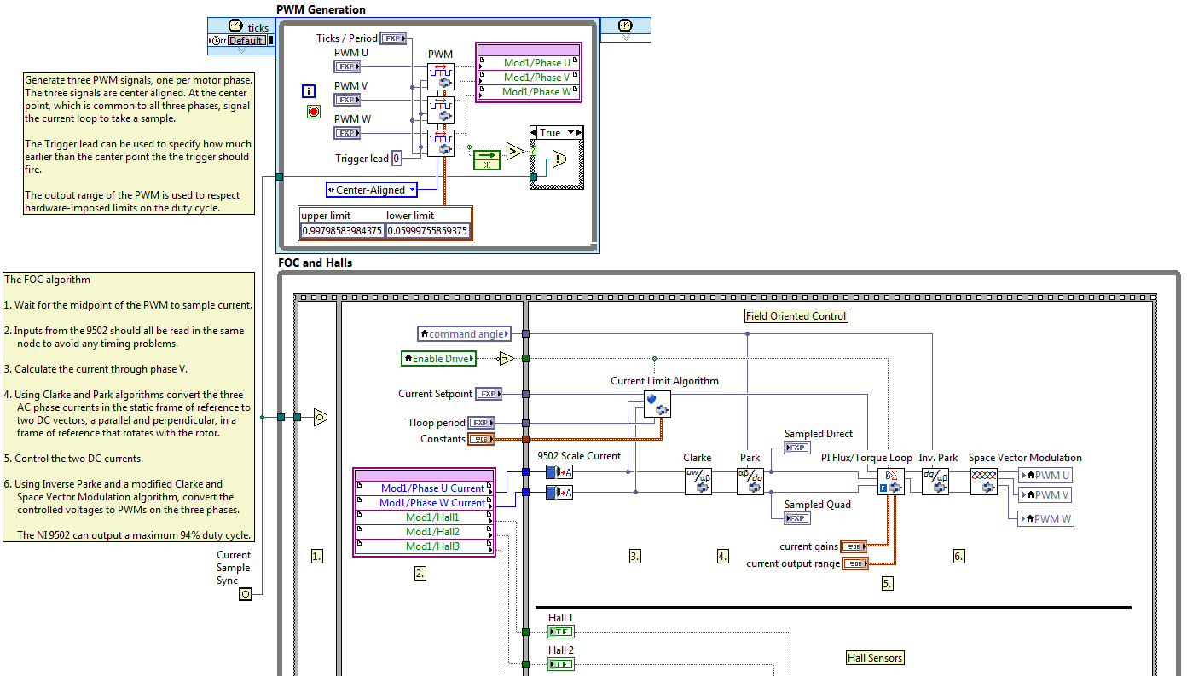This screenshot has height=676, width=1187.
Task: Select the NOT node after Enable Drive
Action: tap(506, 359)
